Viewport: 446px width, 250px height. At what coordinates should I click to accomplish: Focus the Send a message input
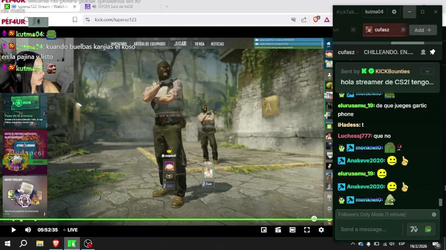[370, 229]
